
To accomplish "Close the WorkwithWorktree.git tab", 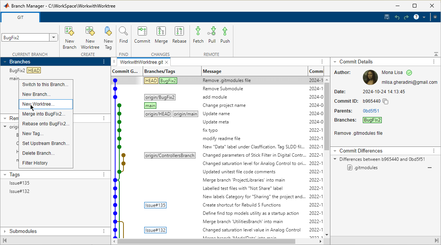I will coord(167,62).
